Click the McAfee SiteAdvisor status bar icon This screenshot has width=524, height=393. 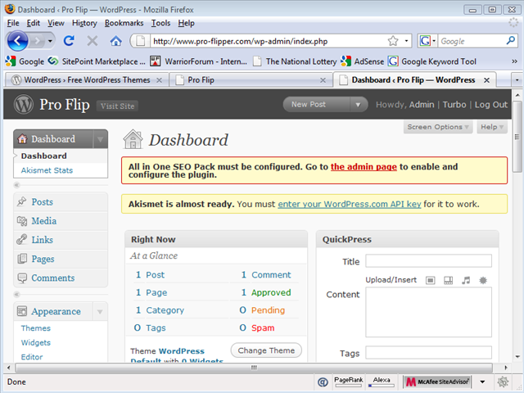(438, 382)
